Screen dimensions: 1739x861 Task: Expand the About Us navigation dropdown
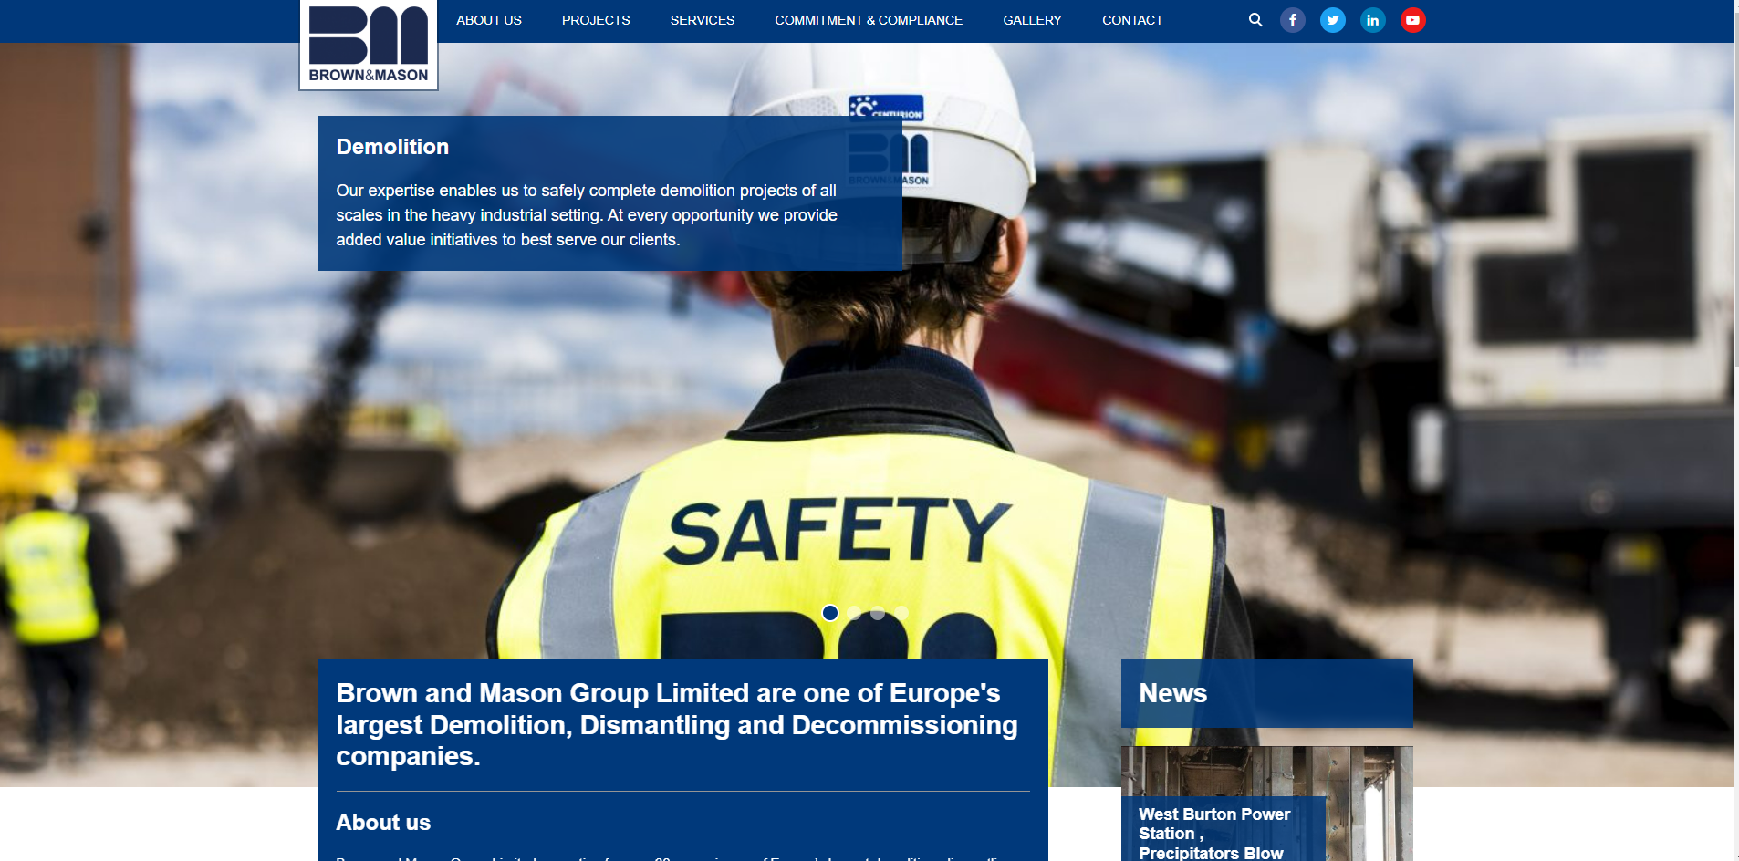488,19
